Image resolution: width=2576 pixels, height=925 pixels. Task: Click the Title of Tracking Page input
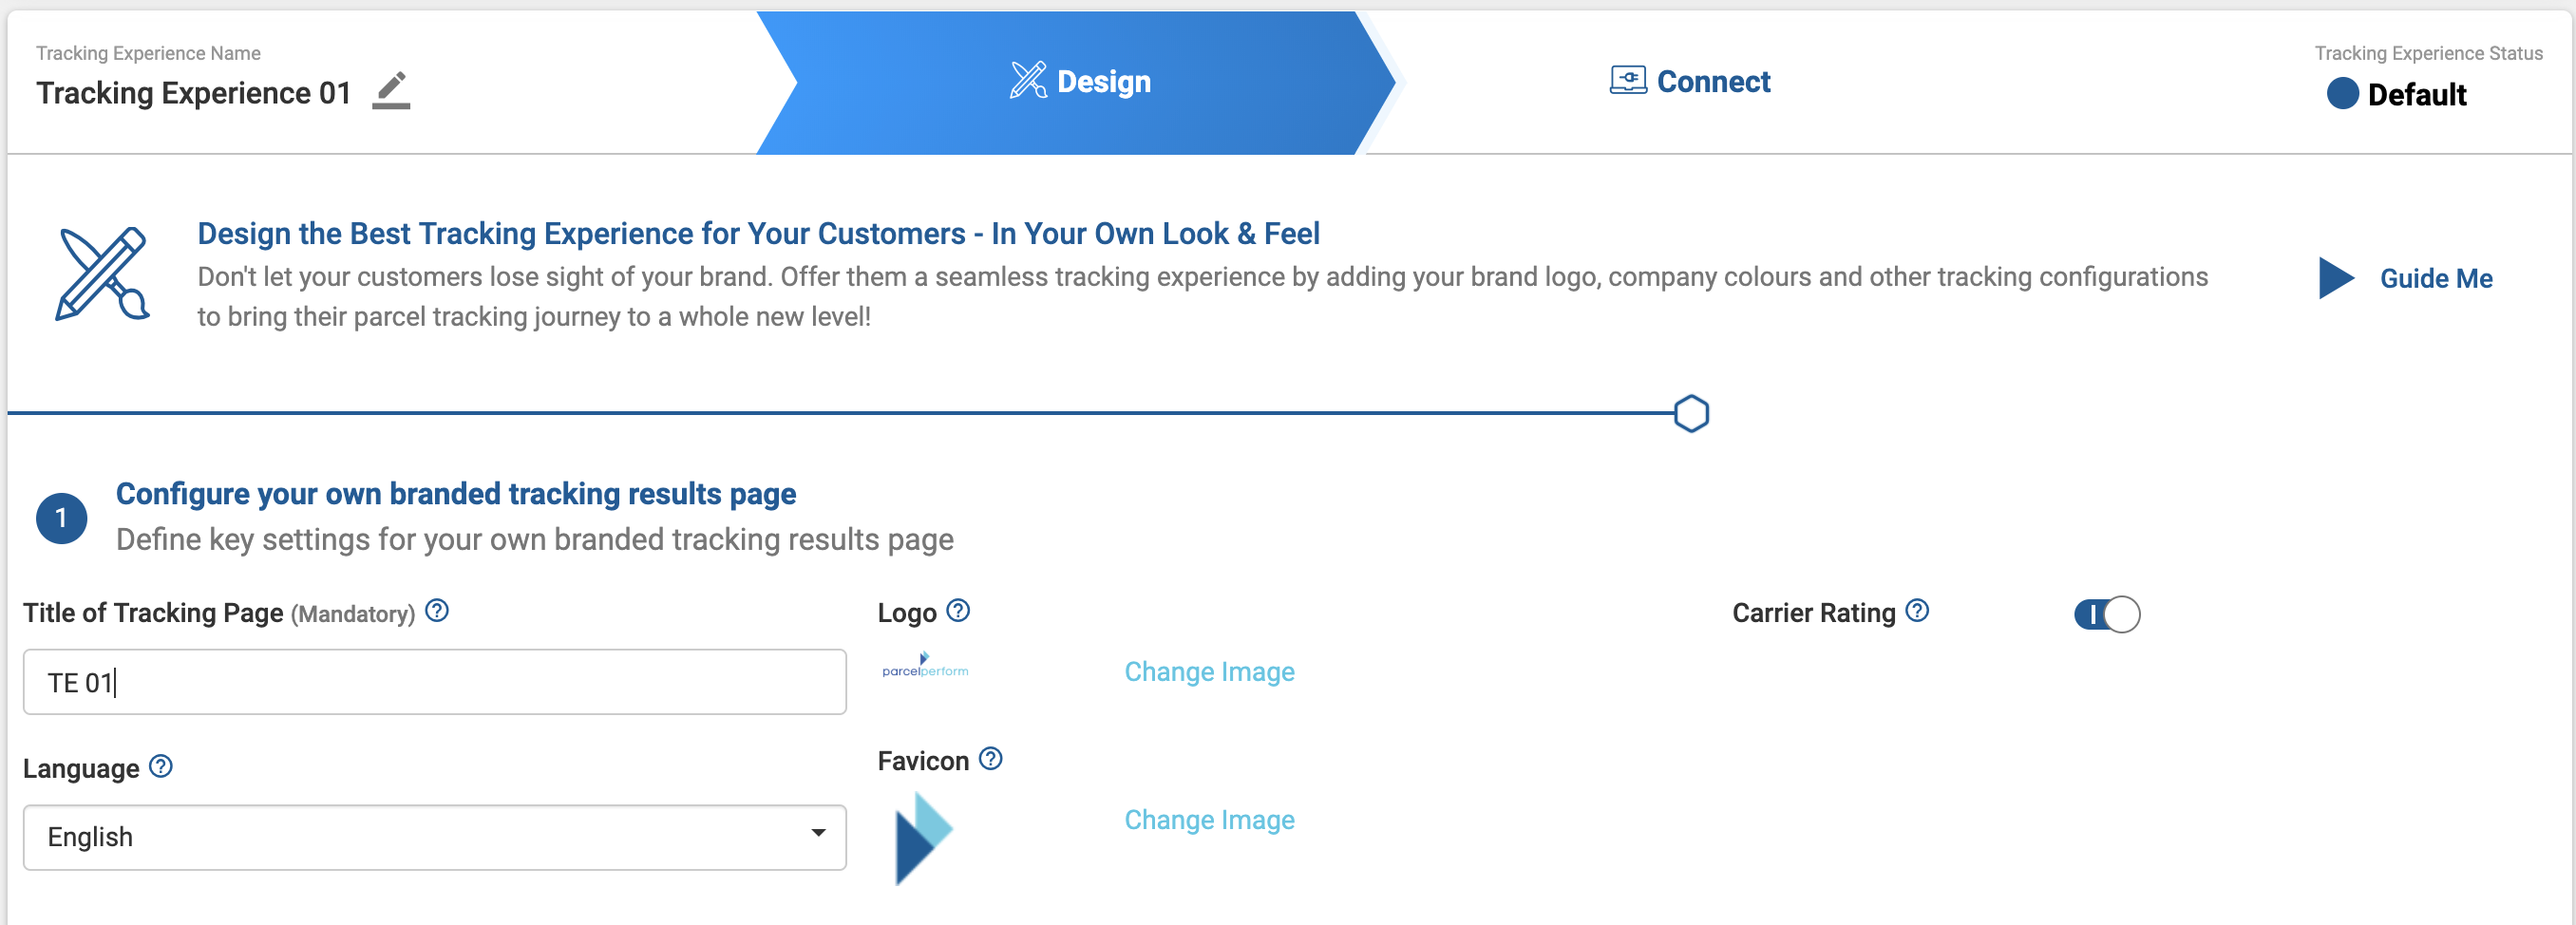(434, 682)
